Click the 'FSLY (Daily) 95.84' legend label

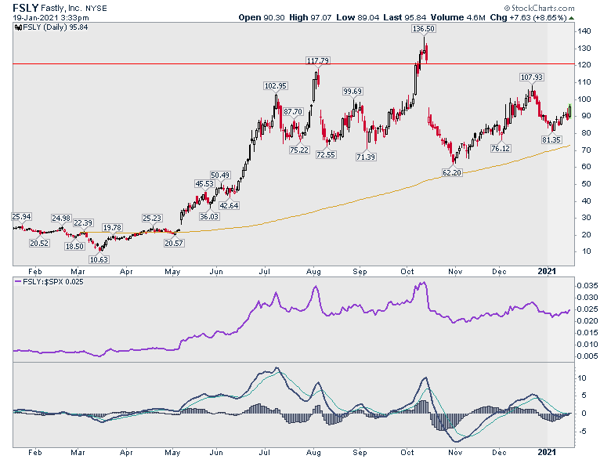(x=56, y=27)
